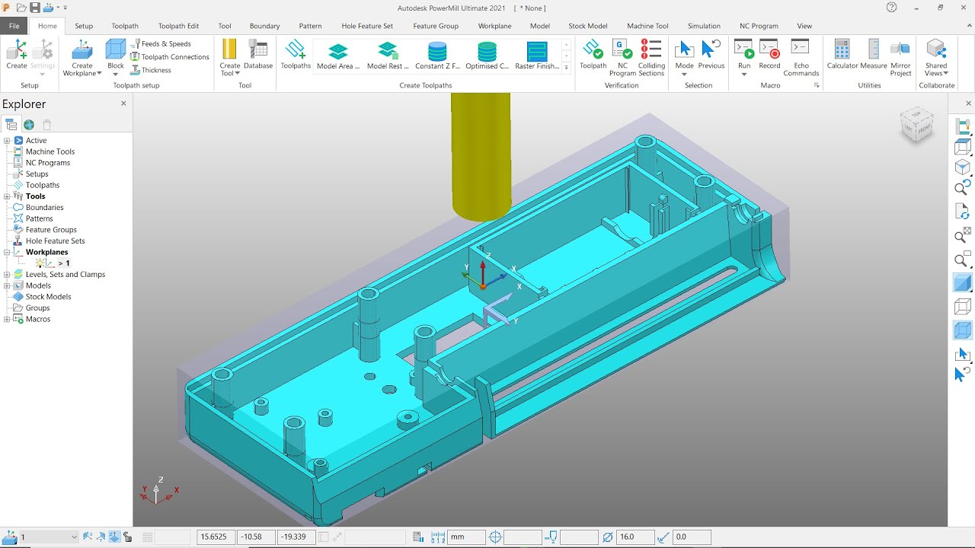Open Toolpath Connections dialog
975x548 pixels.
[169, 57]
